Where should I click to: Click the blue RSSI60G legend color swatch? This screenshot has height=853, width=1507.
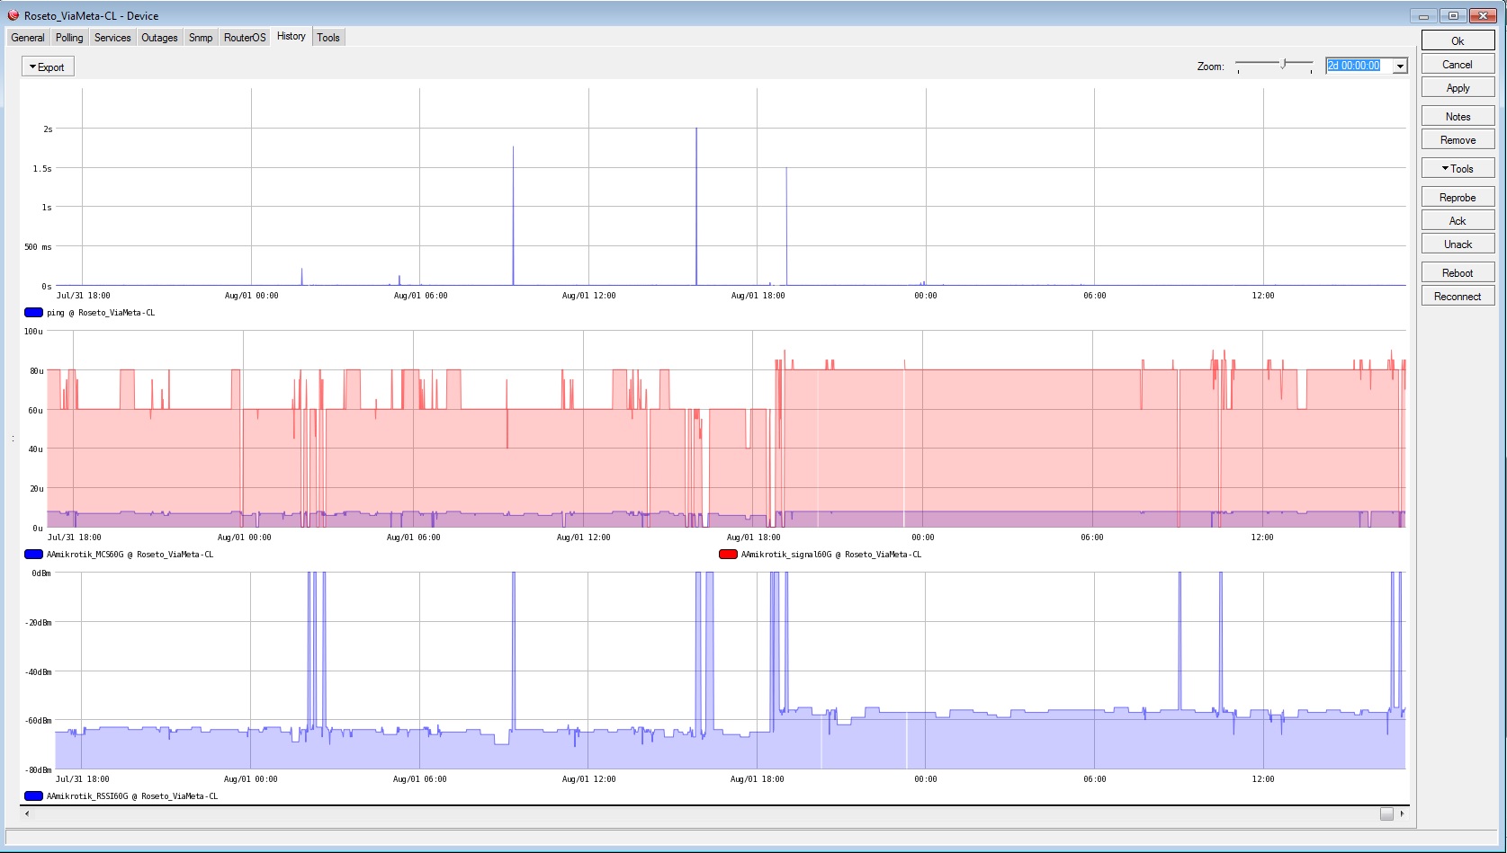coord(33,796)
